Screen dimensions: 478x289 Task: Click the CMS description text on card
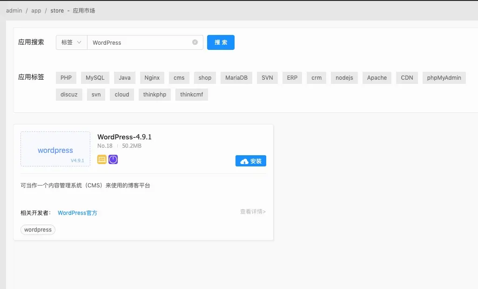tap(85, 185)
